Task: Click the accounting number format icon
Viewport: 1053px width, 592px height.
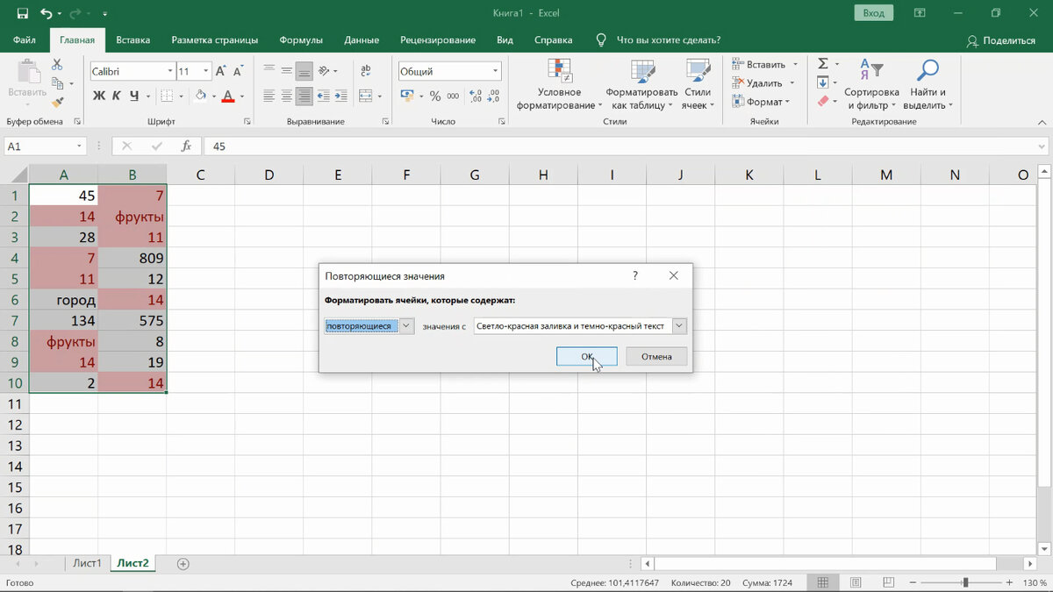Action: [407, 96]
